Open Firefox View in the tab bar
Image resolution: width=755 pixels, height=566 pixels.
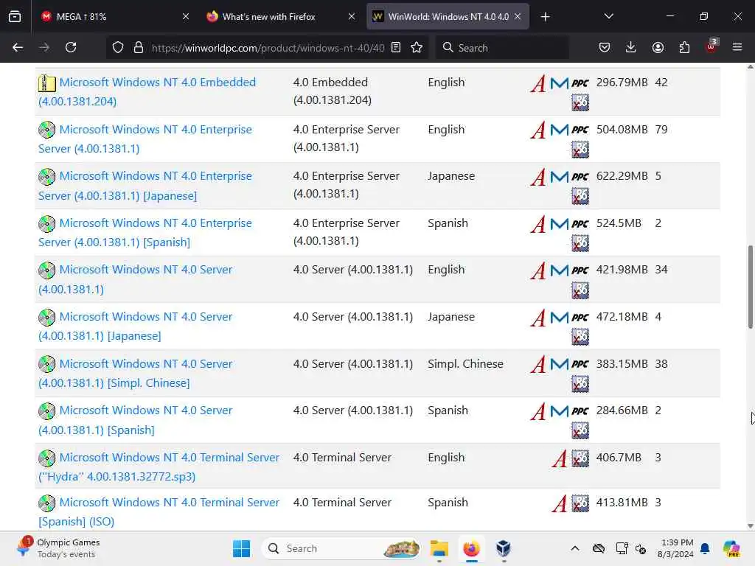click(x=15, y=16)
